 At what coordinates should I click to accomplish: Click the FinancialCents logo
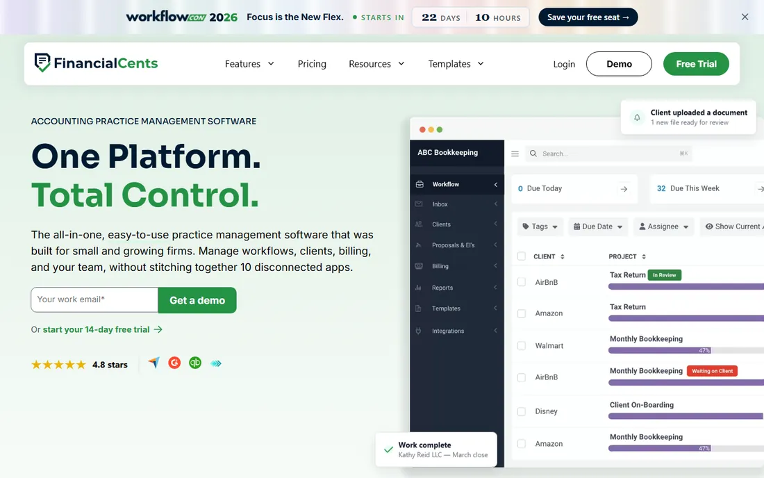pyautogui.click(x=96, y=63)
